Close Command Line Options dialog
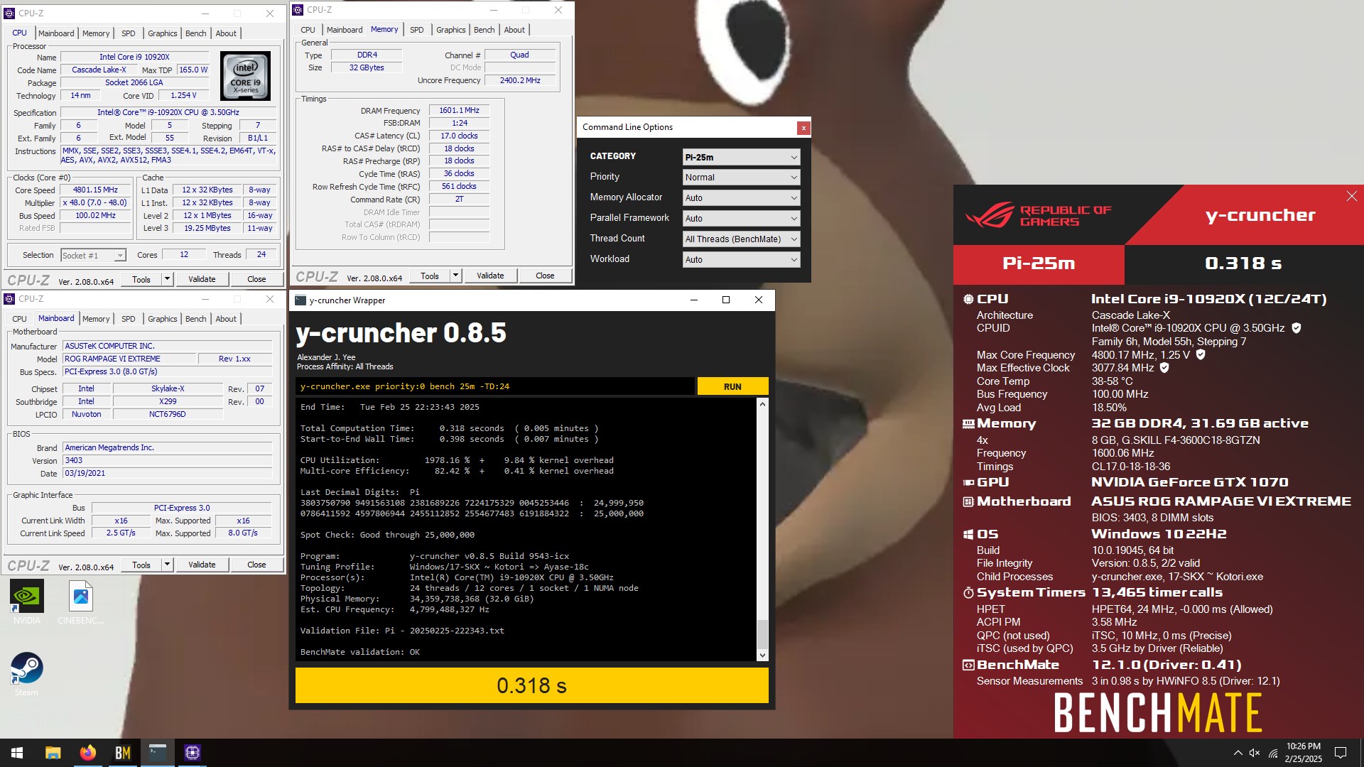The width and height of the screenshot is (1364, 767). click(x=803, y=128)
